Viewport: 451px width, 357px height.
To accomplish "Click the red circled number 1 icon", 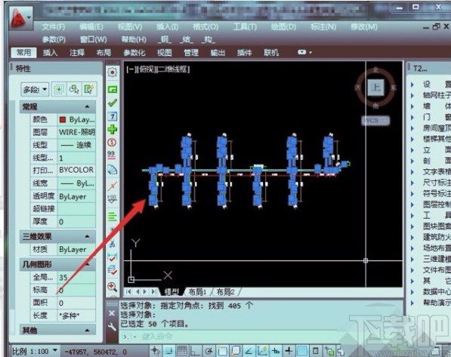I will (112, 143).
